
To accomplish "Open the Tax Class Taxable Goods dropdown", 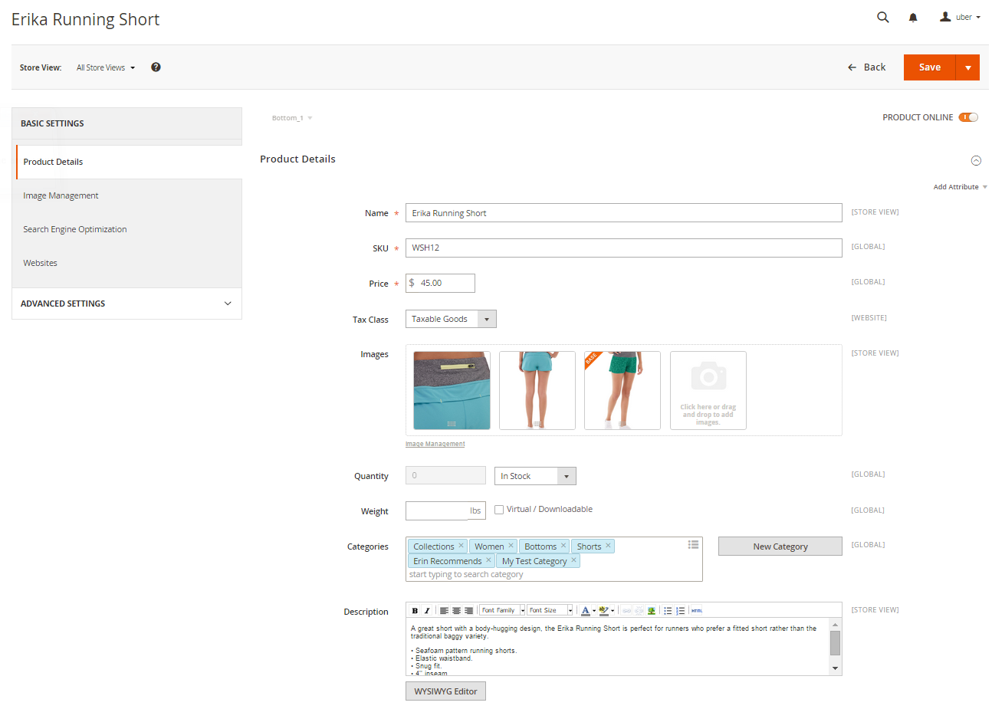I will 451,319.
